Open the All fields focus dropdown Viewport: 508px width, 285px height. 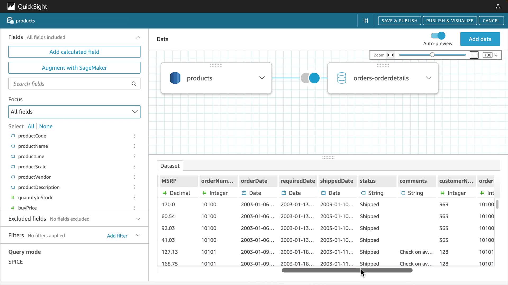pos(74,112)
